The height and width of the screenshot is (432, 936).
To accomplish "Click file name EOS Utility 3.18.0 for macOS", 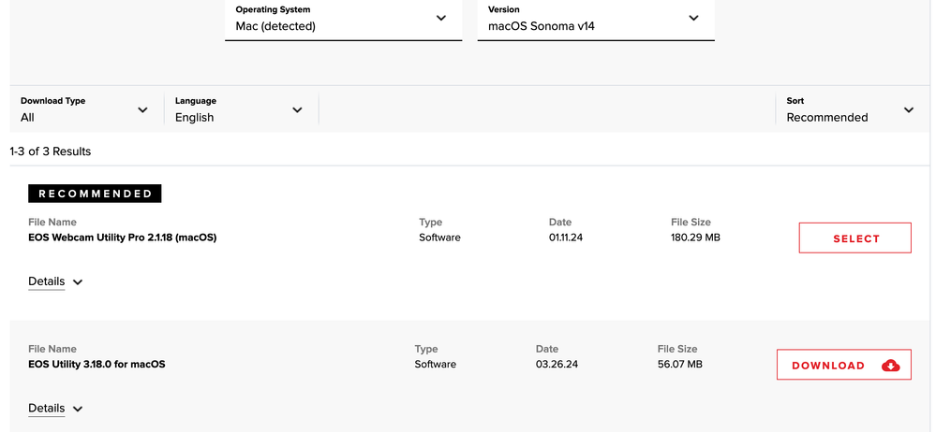I will [x=97, y=364].
